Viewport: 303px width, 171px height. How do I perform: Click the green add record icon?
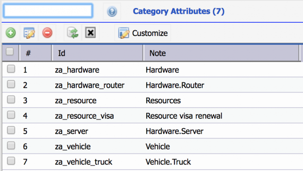10,33
